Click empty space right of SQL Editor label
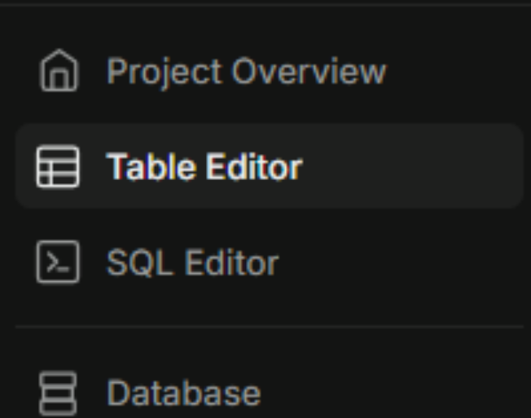 (x=400, y=262)
